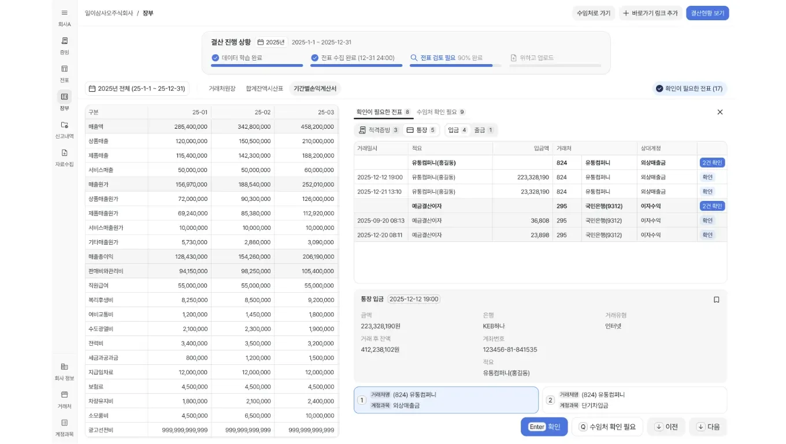The height and width of the screenshot is (444, 786).
Task: Open 계정과목 in the sidebar
Action: click(64, 423)
